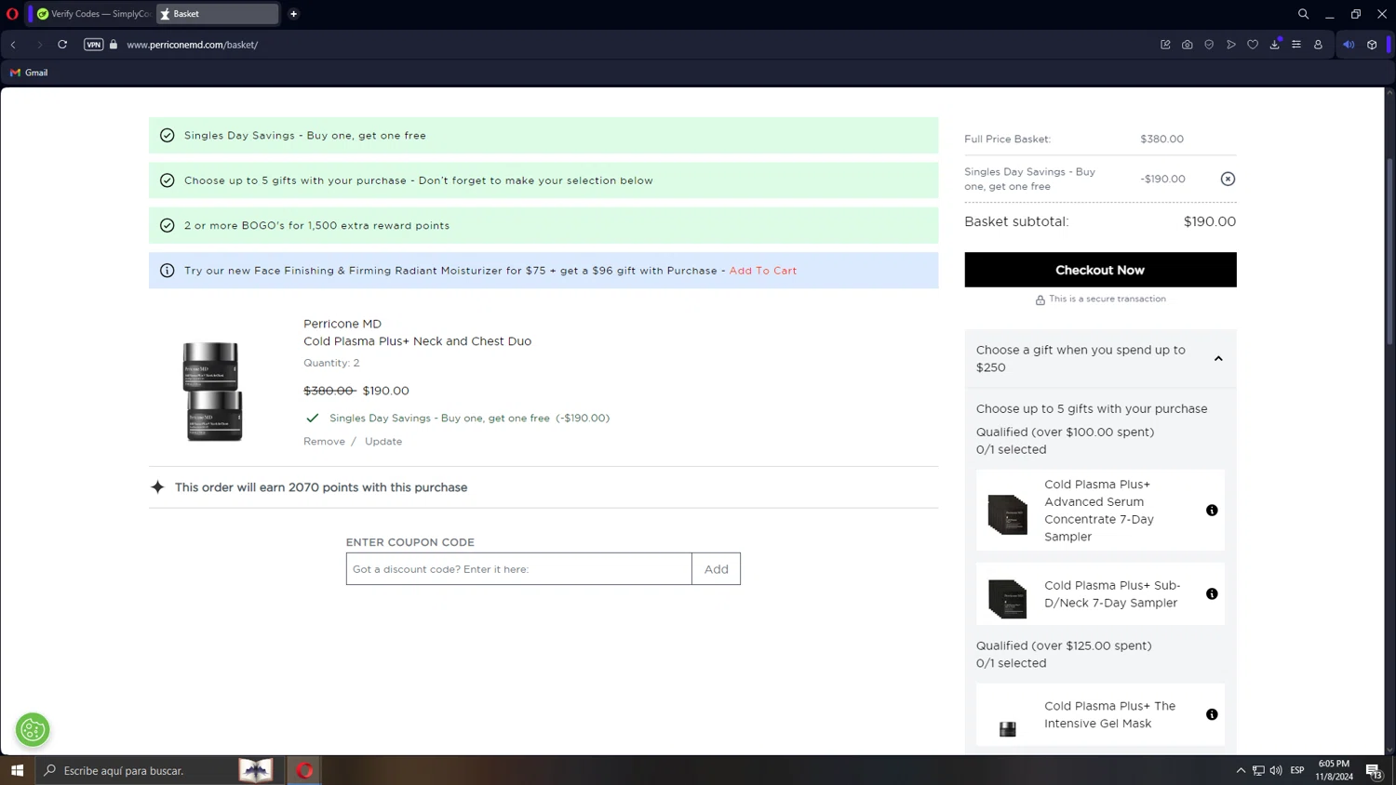Show hidden system tray icons
Screen dimensions: 1396x785
pyautogui.click(x=1241, y=770)
